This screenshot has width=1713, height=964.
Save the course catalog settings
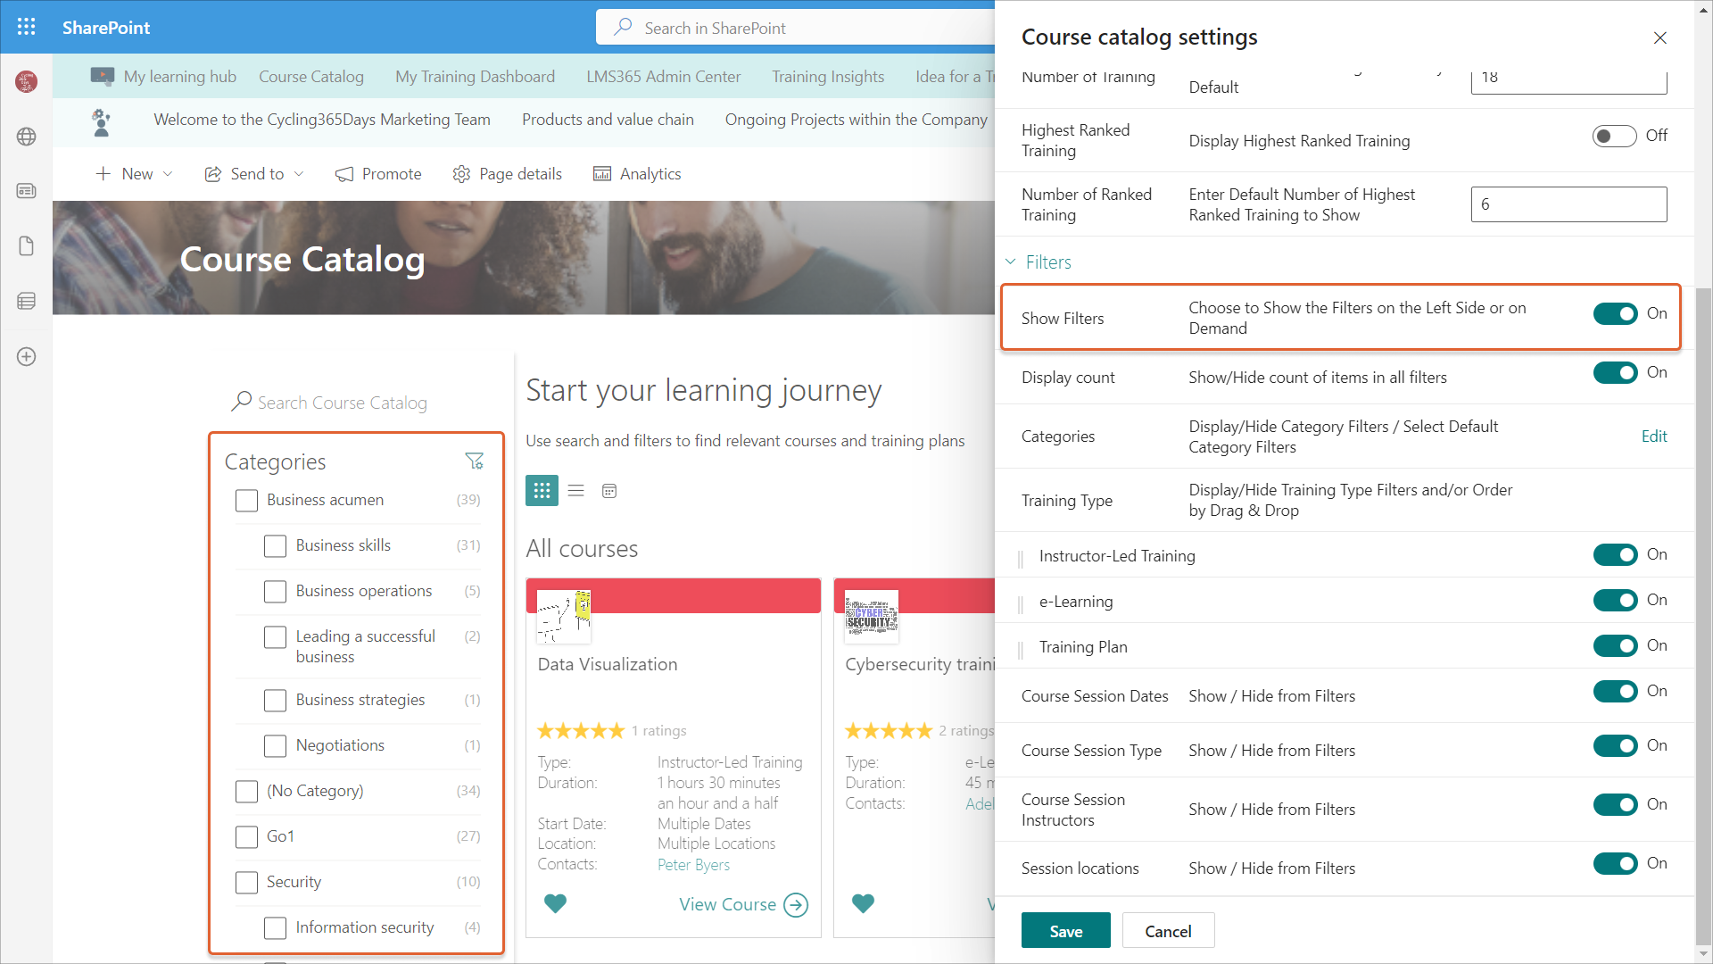[x=1065, y=931]
